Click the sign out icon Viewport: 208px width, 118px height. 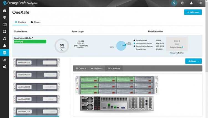click(200, 3)
